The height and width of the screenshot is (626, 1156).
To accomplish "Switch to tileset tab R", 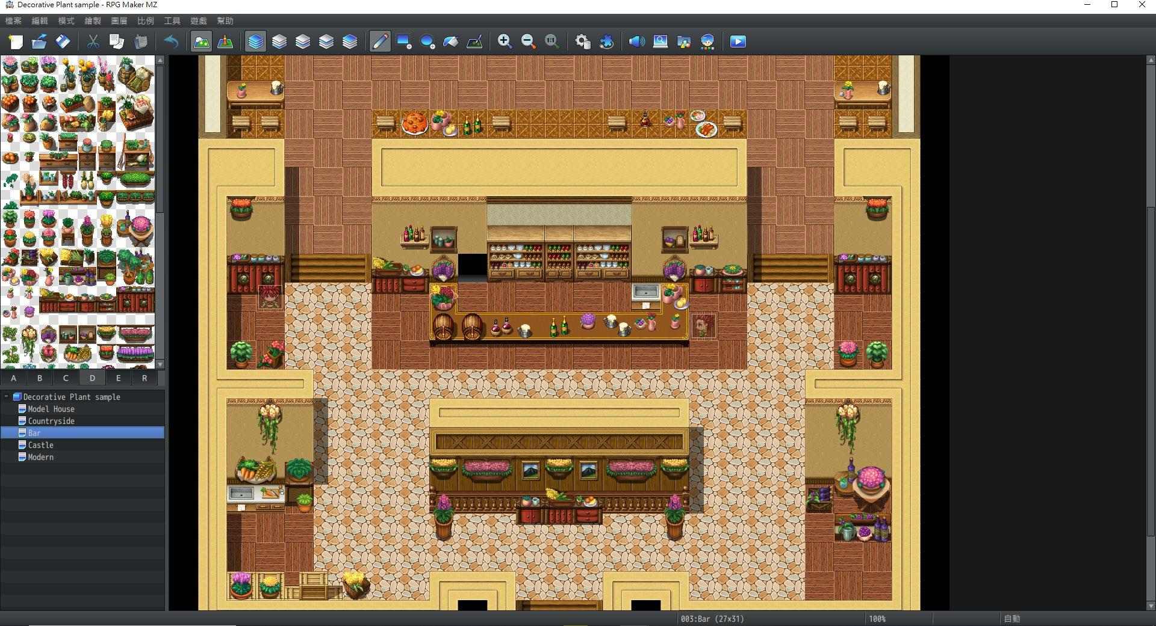I will click(144, 378).
